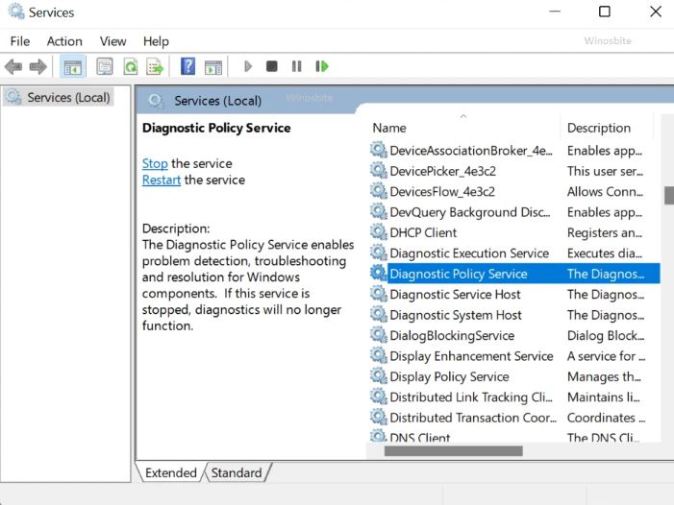Click the Back arrow toolbar icon
This screenshot has width=674, height=505.
point(13,67)
